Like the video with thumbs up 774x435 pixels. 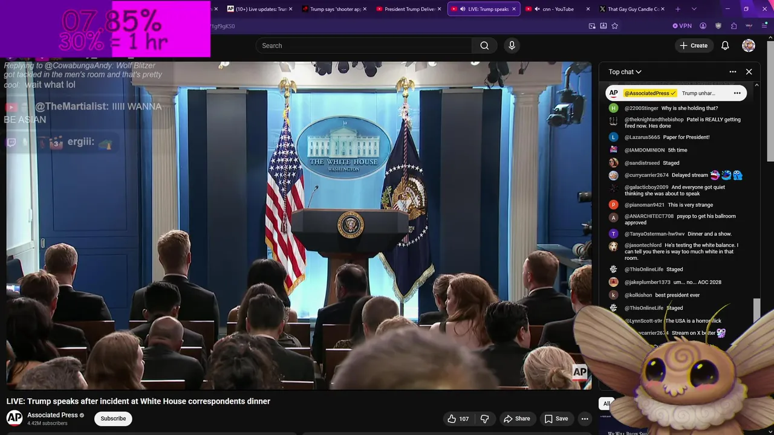click(x=458, y=419)
